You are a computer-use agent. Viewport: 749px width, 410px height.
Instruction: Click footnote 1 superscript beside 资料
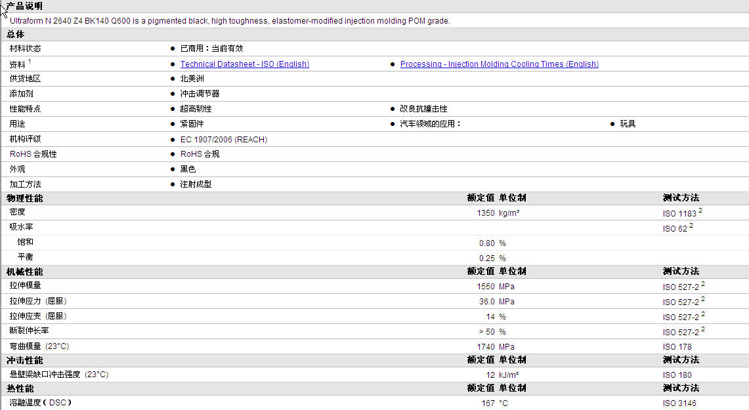[x=30, y=62]
